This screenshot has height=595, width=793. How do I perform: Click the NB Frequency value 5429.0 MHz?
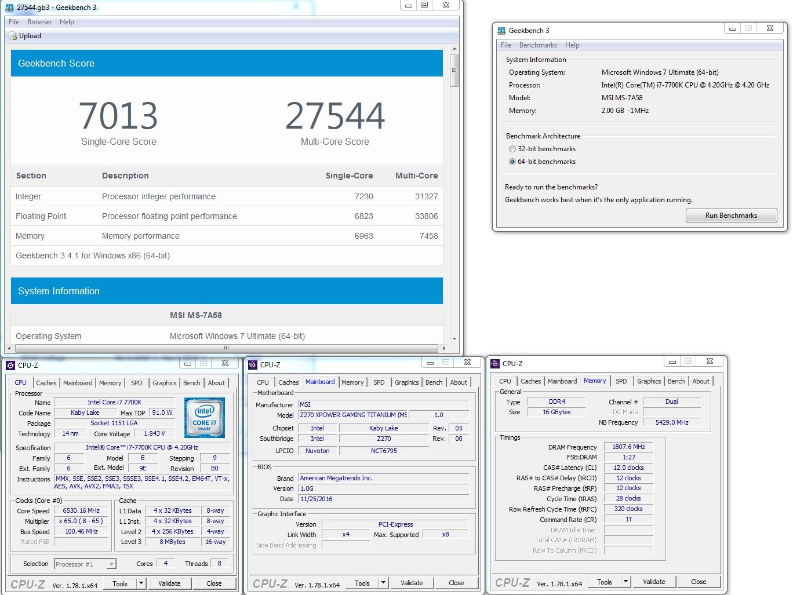(x=672, y=422)
